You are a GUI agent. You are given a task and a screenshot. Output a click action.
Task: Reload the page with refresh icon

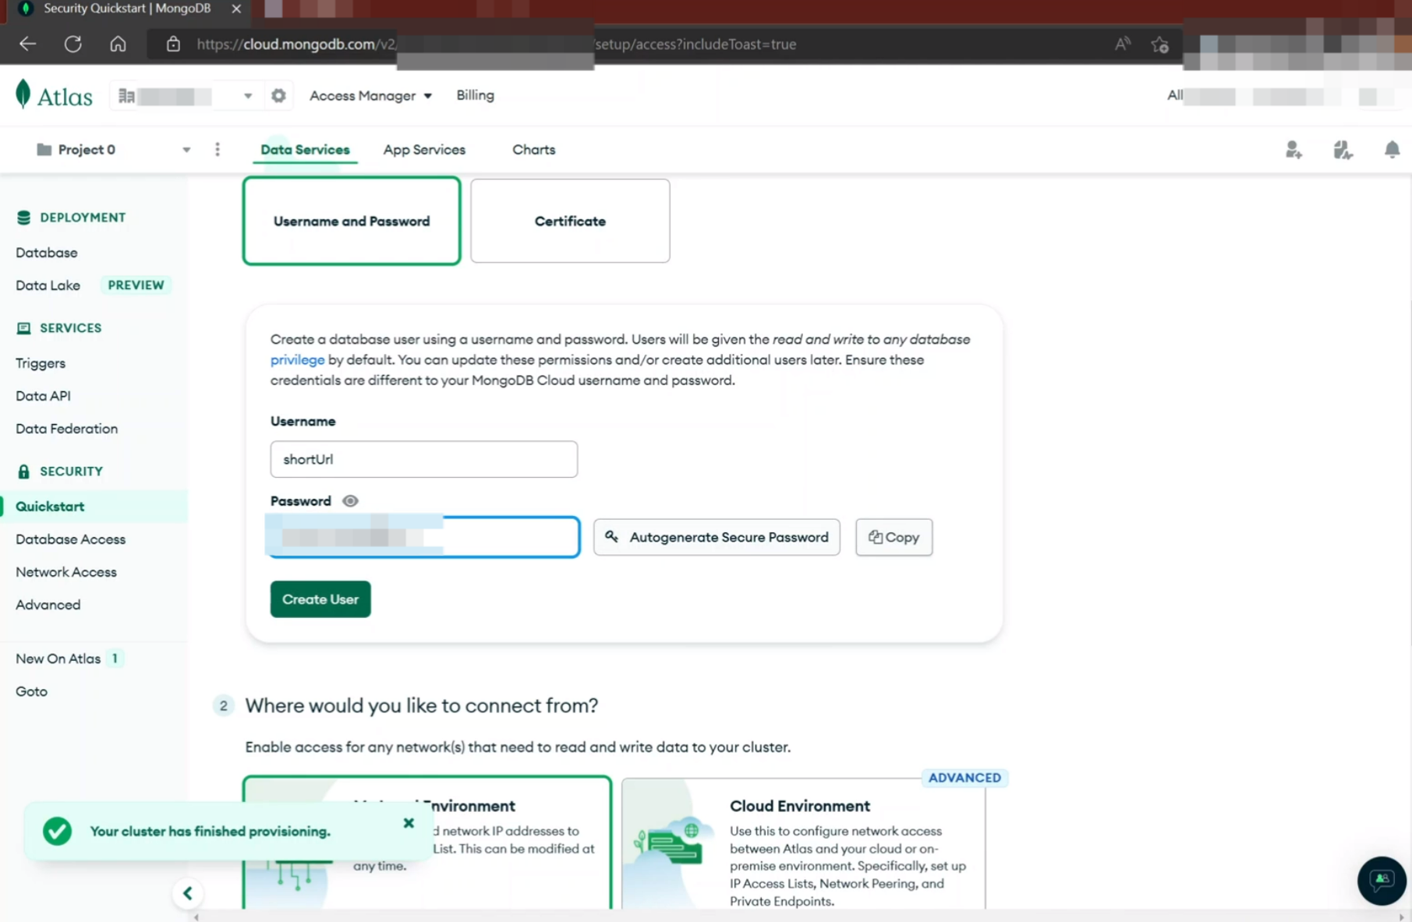pos(73,44)
